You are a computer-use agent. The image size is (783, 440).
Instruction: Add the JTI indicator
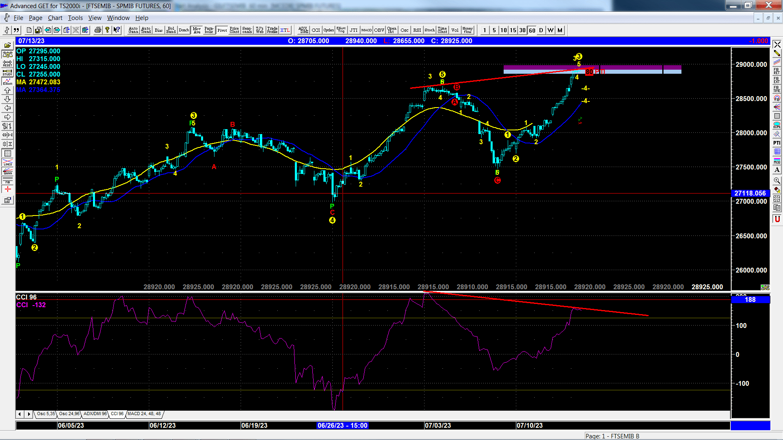pos(354,30)
